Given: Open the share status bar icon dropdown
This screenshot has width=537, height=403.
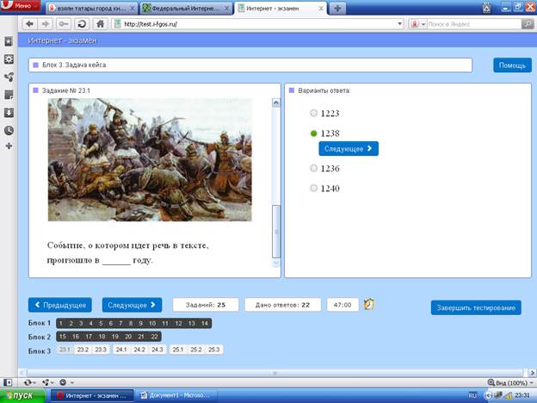Looking at the screenshot, I should (x=47, y=382).
